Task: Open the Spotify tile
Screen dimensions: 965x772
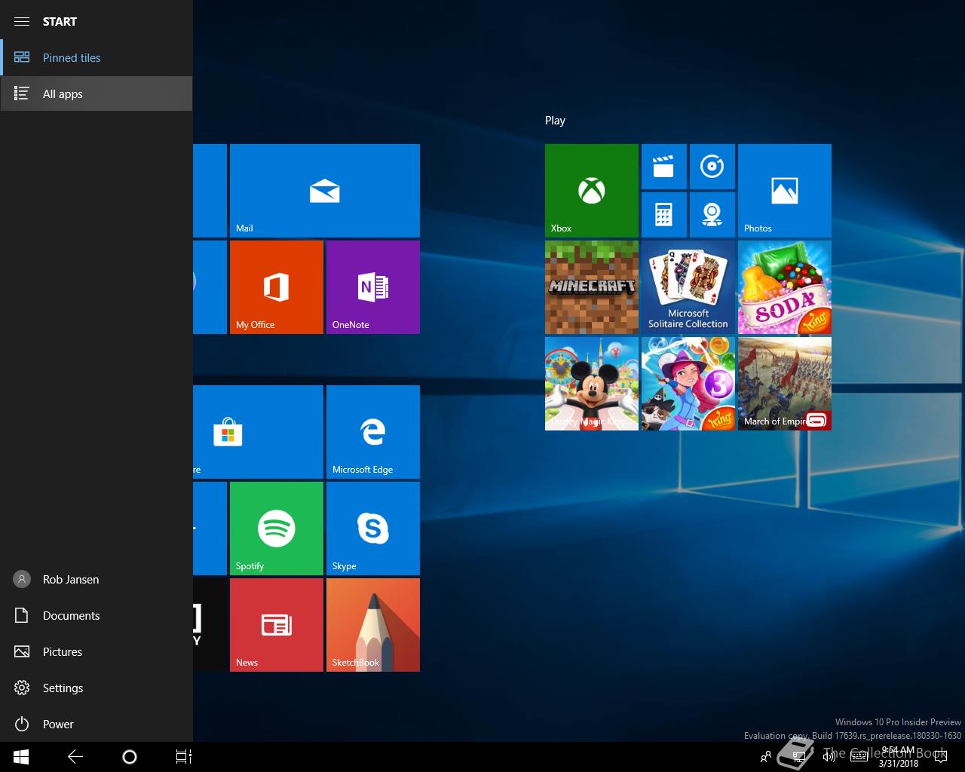Action: 276,528
